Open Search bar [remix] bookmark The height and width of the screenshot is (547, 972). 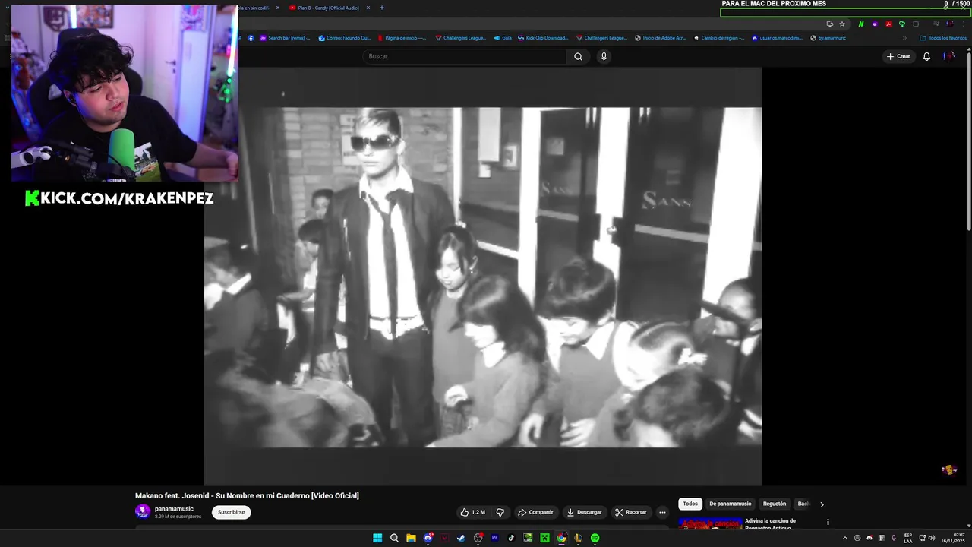(286, 38)
